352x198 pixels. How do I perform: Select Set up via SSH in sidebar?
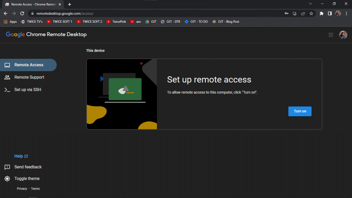pyautogui.click(x=28, y=90)
